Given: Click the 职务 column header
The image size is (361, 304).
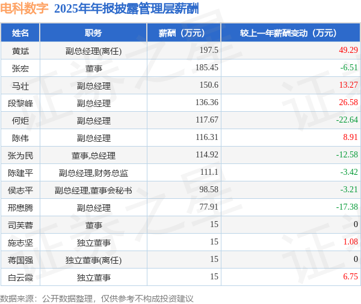Looking at the screenshot, I should click(93, 33).
